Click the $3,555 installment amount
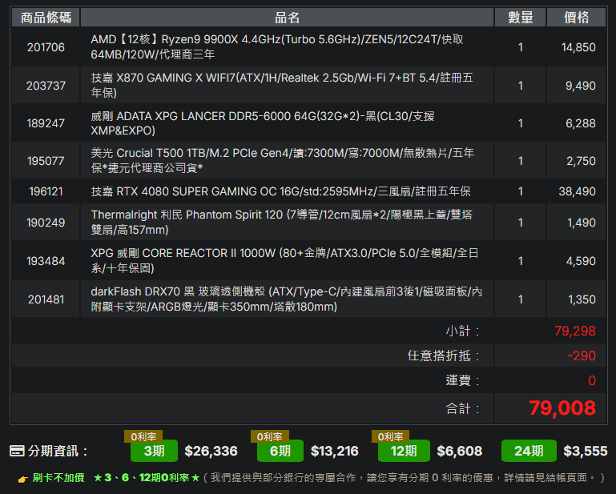Image resolution: width=616 pixels, height=494 pixels. 586,451
